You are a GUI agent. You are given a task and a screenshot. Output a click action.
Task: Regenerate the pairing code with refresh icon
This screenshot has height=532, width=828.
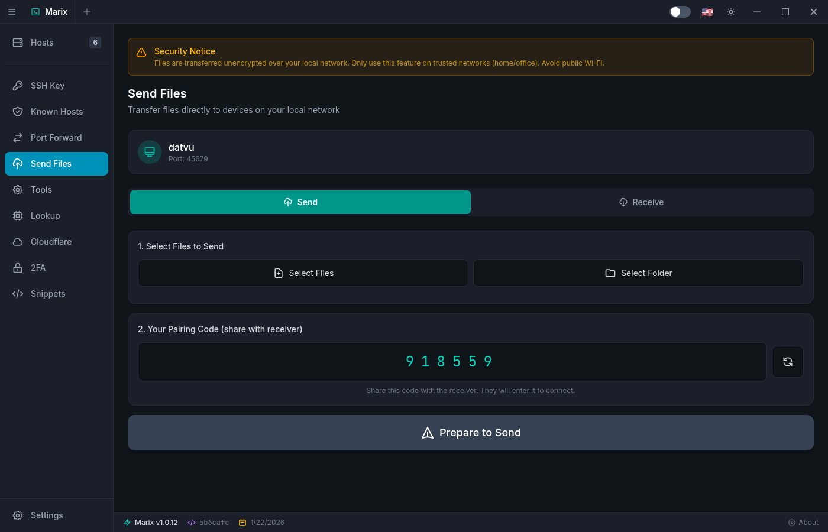(x=787, y=362)
